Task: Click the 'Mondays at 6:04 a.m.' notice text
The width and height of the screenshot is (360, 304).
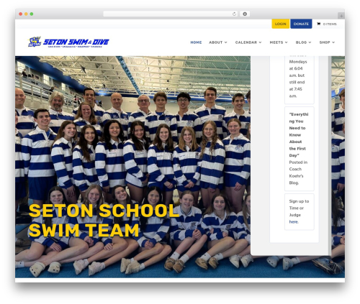Action: pyautogui.click(x=298, y=79)
